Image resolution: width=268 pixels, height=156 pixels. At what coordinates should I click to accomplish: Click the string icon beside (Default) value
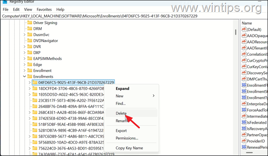[x=244, y=29]
